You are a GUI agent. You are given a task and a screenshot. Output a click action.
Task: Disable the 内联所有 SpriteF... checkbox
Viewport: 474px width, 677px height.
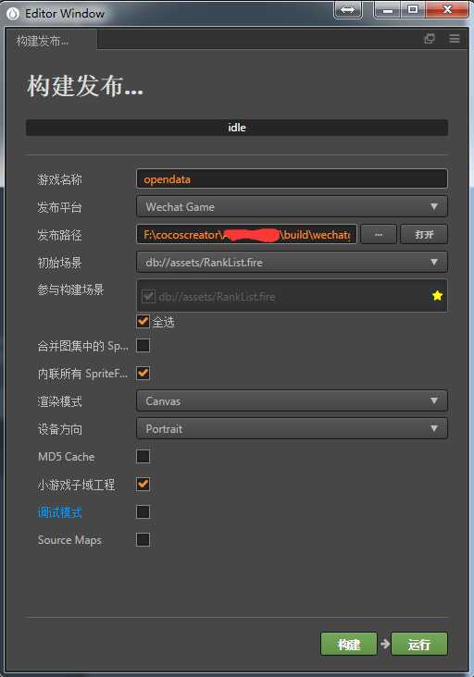143,374
